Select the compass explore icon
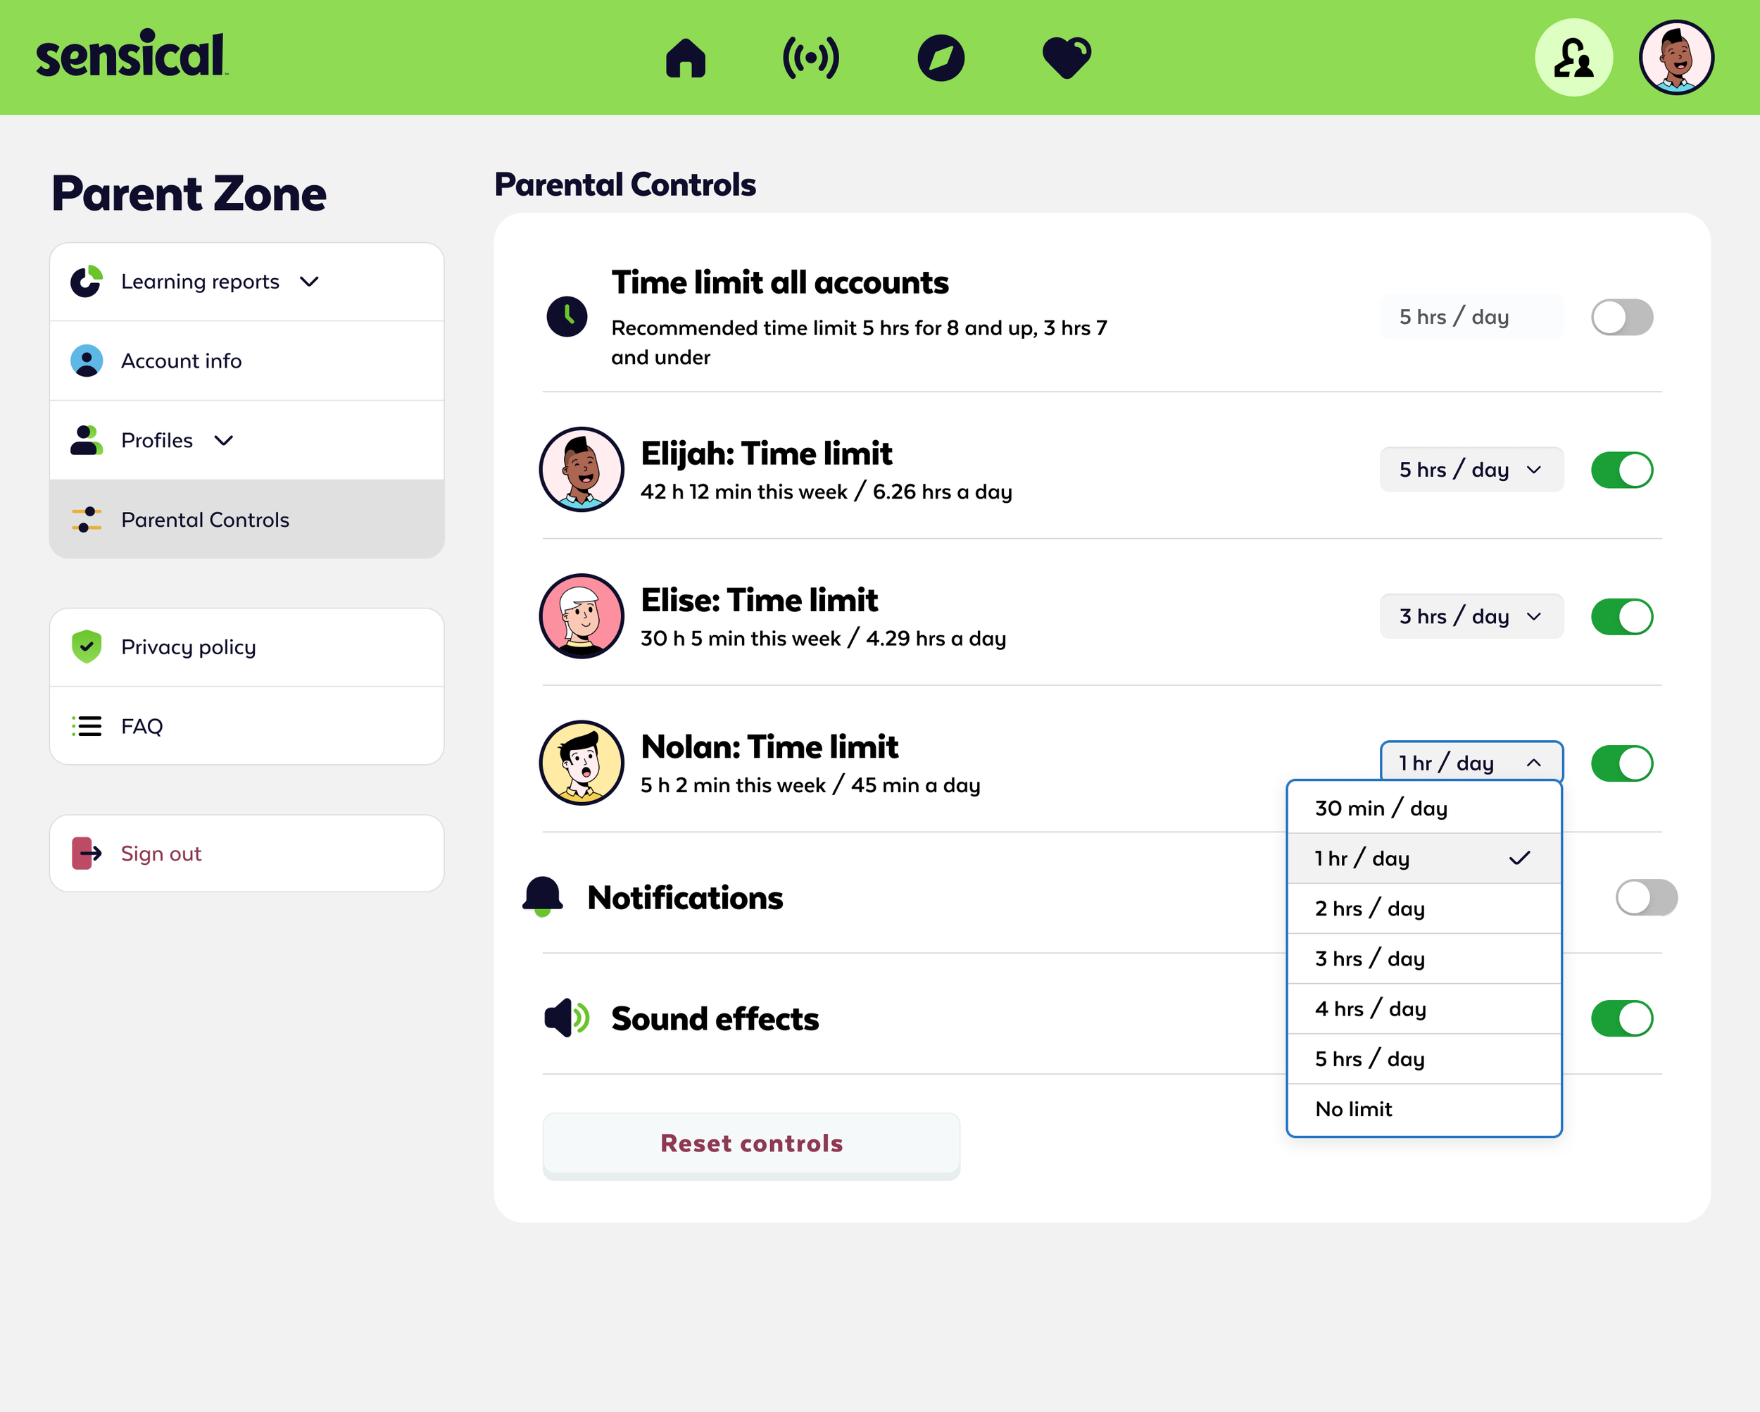 pos(941,57)
